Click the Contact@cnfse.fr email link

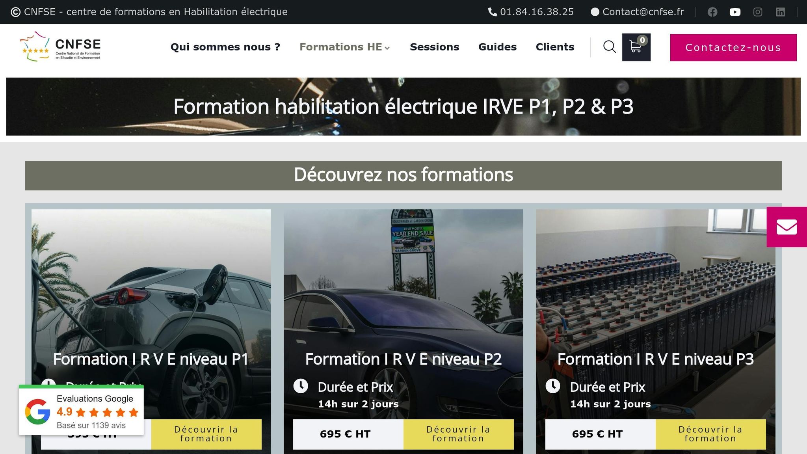point(643,12)
